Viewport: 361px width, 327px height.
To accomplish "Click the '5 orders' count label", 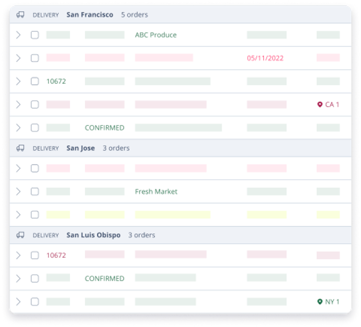I will pos(134,15).
